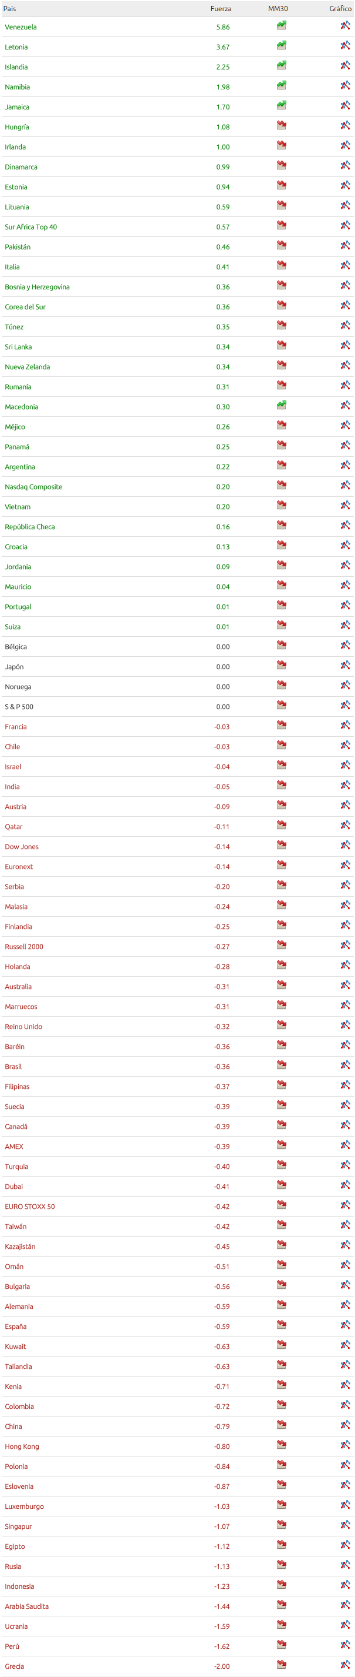This screenshot has width=355, height=1677.
Task: Open the Gráfico icon for Nasdaq Composite
Action: click(345, 486)
